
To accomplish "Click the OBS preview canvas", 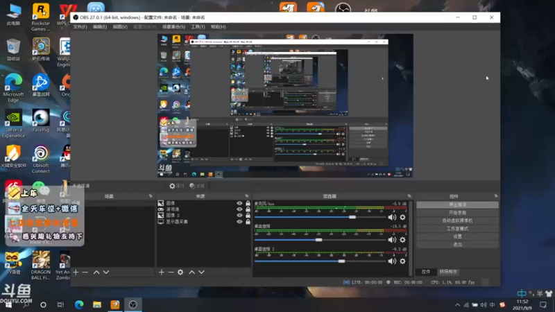I will tap(285, 106).
